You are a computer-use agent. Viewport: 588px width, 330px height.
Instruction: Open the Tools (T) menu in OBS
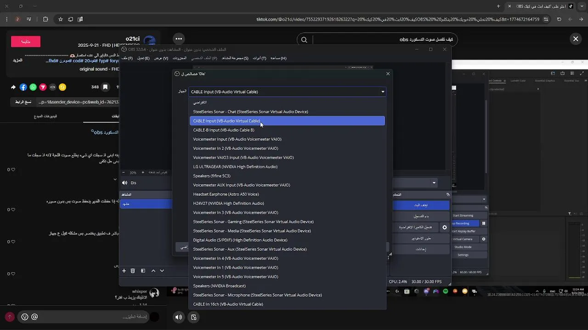coord(260,58)
